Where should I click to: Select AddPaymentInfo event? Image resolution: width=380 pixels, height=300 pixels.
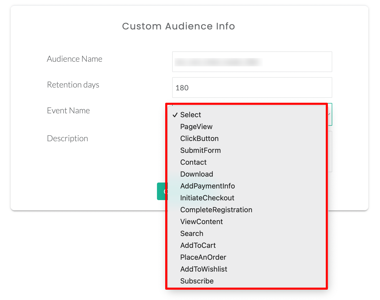[208, 186]
